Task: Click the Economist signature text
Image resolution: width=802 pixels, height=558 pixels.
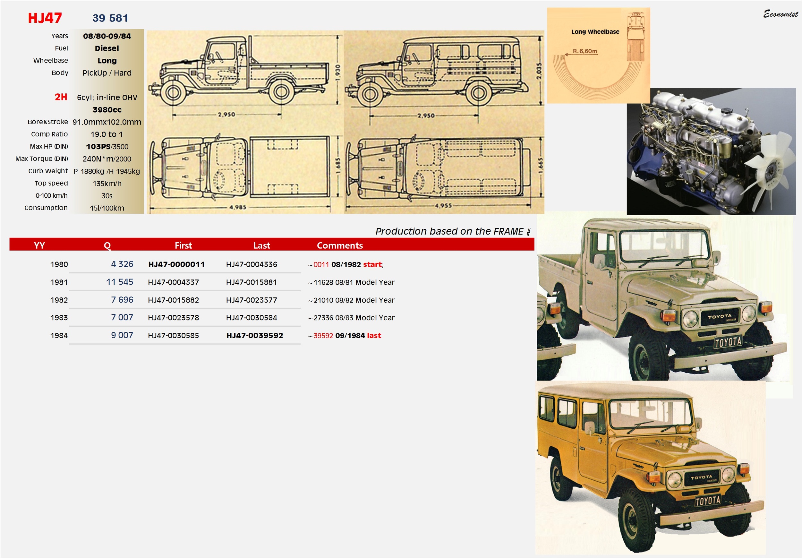Action: click(780, 14)
